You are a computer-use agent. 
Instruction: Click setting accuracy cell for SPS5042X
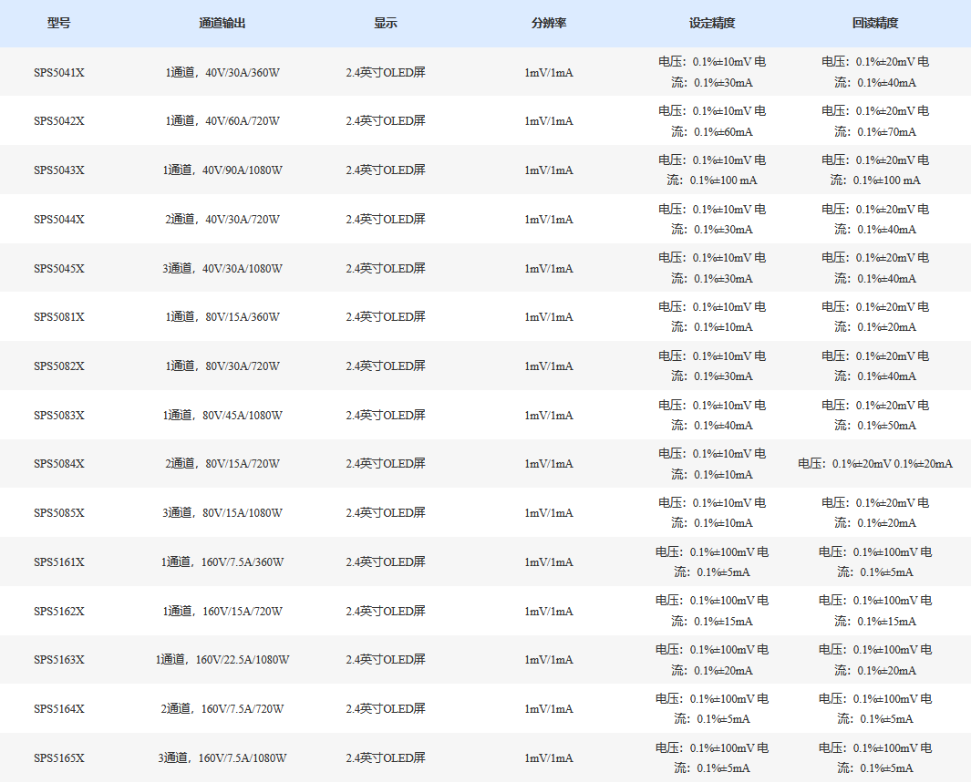pyautogui.click(x=712, y=121)
